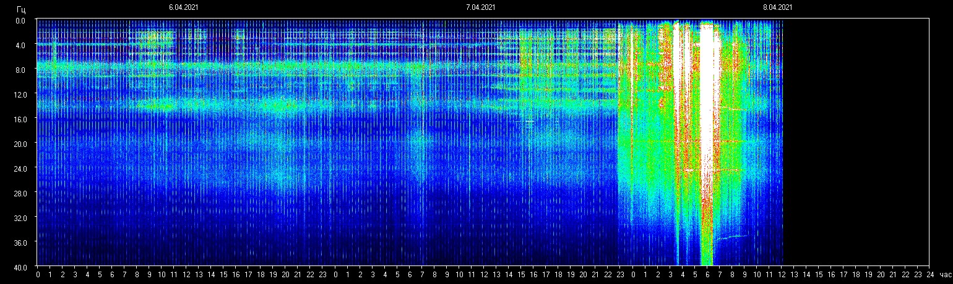This screenshot has width=953, height=284.
Task: Select the 32.0 frequency axis label
Action: click(19, 218)
